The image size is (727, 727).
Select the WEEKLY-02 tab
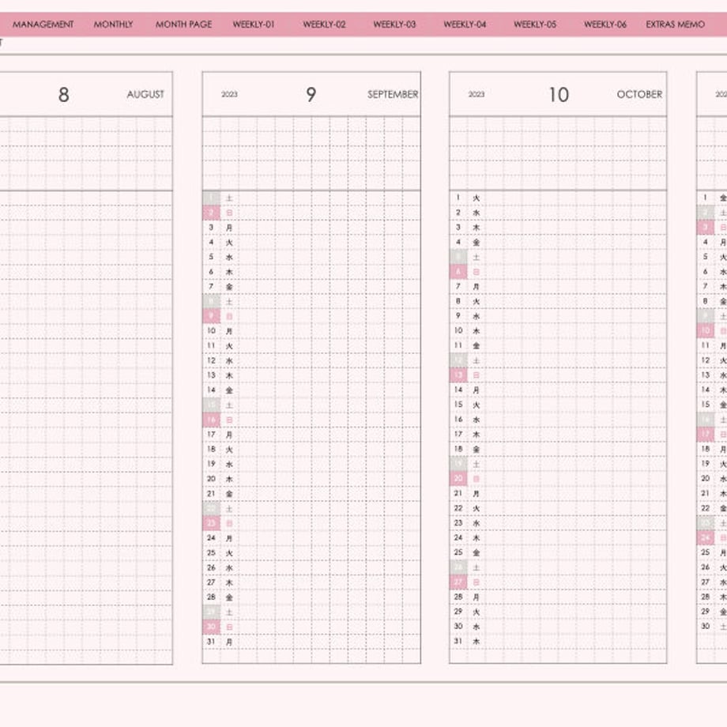coord(324,24)
